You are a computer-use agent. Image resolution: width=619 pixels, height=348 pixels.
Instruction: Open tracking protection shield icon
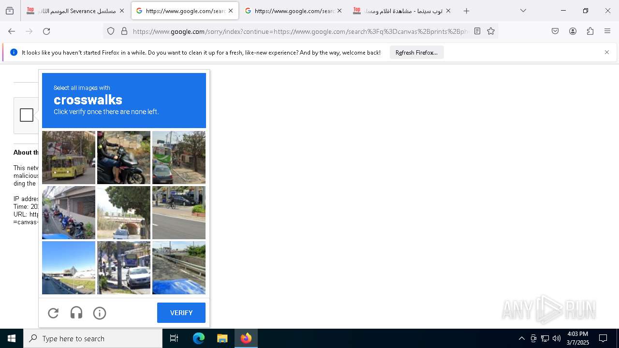[111, 31]
